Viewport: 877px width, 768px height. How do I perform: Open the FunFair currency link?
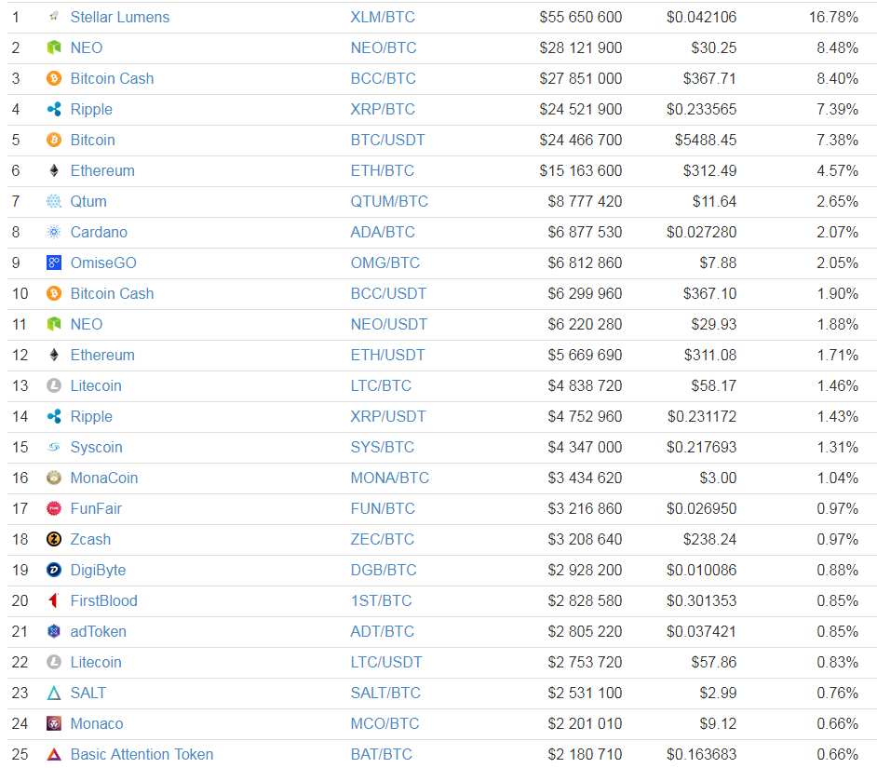96,509
